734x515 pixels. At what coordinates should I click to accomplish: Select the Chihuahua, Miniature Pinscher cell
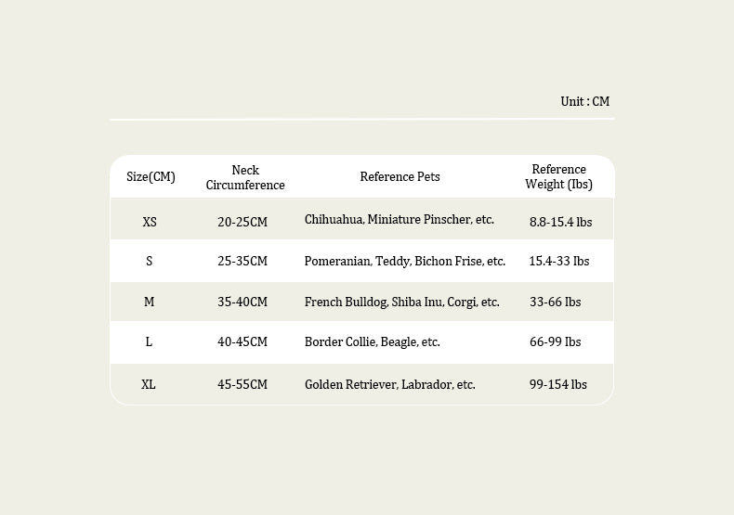point(399,220)
